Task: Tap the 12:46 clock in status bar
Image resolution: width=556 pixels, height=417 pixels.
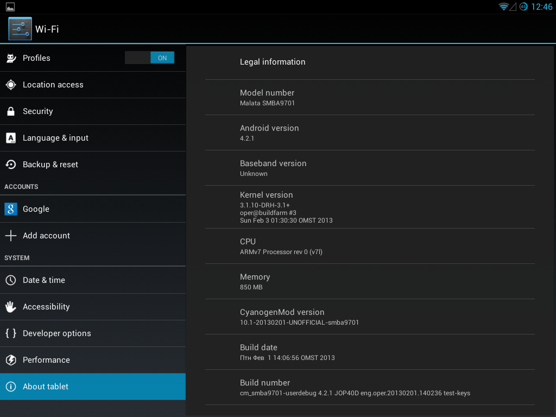Action: click(541, 7)
